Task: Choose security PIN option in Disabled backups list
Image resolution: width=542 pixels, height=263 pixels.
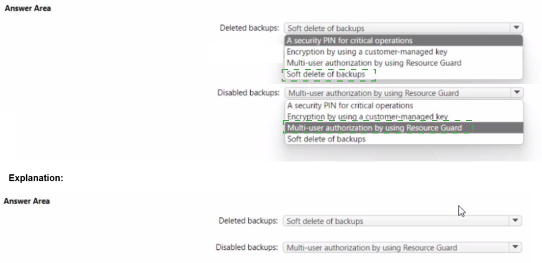Action: [350, 106]
